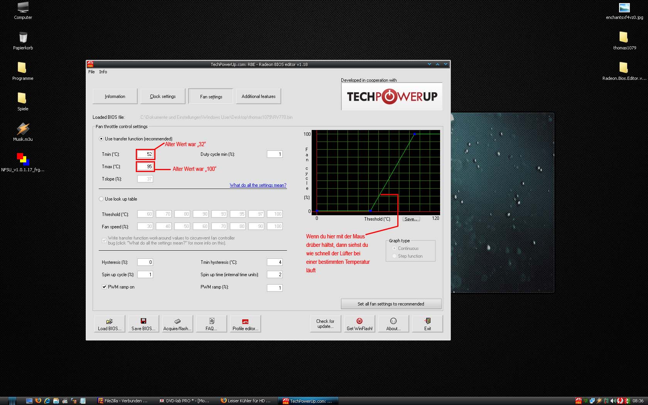This screenshot has width=648, height=405.
Task: Switch to the Fan settings tab
Action: [211, 96]
